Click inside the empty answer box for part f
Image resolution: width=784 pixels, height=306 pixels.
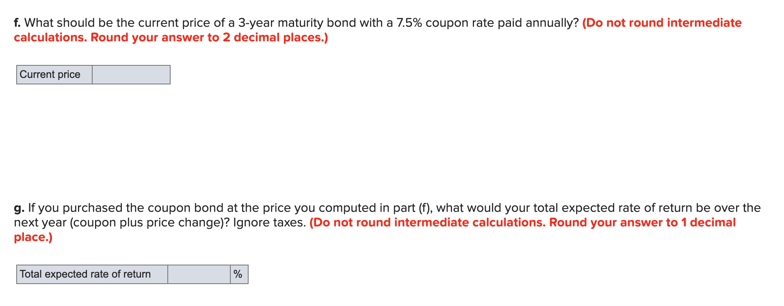[131, 74]
